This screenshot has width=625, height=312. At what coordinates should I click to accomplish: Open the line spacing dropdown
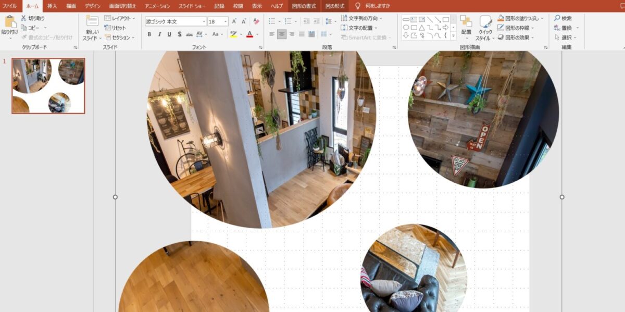click(331, 21)
